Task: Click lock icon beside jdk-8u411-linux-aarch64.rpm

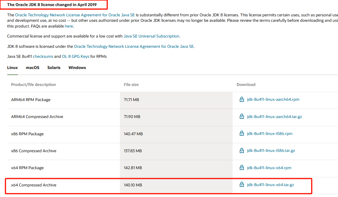Action: click(x=242, y=99)
